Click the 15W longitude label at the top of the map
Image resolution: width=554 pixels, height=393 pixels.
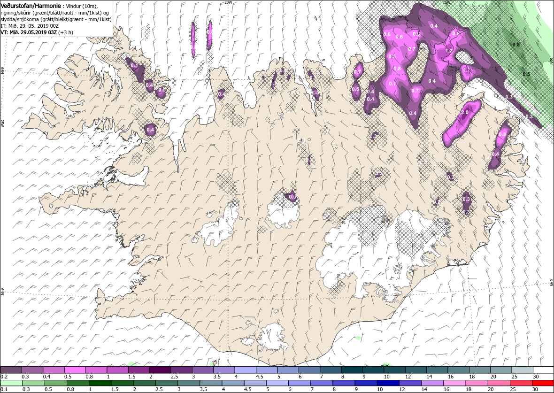(447, 2)
